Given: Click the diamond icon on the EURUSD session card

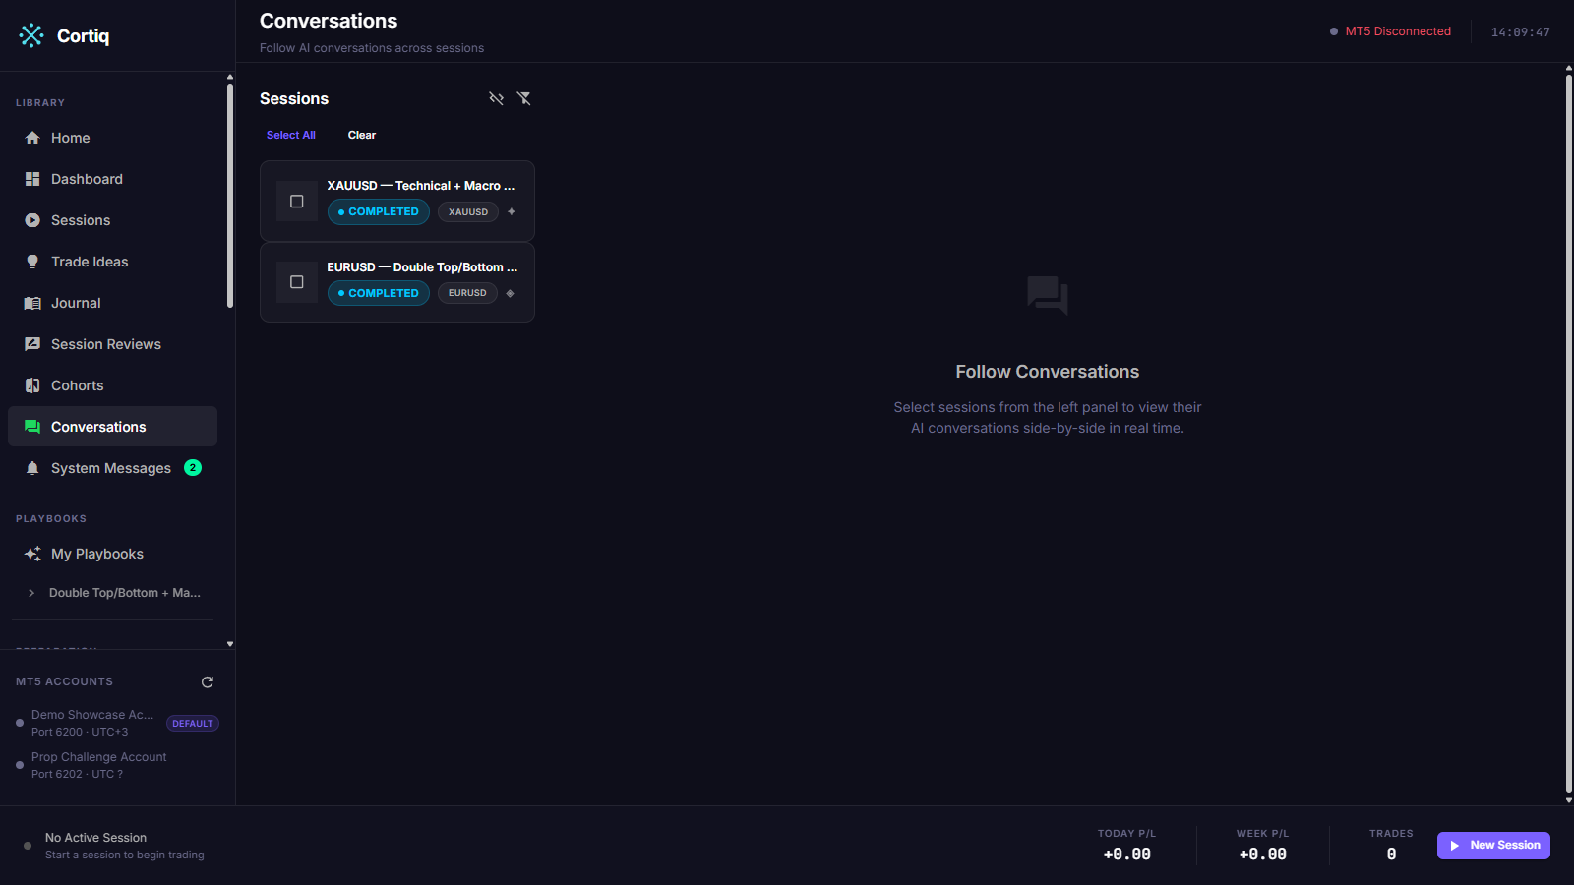Looking at the screenshot, I should 510,293.
